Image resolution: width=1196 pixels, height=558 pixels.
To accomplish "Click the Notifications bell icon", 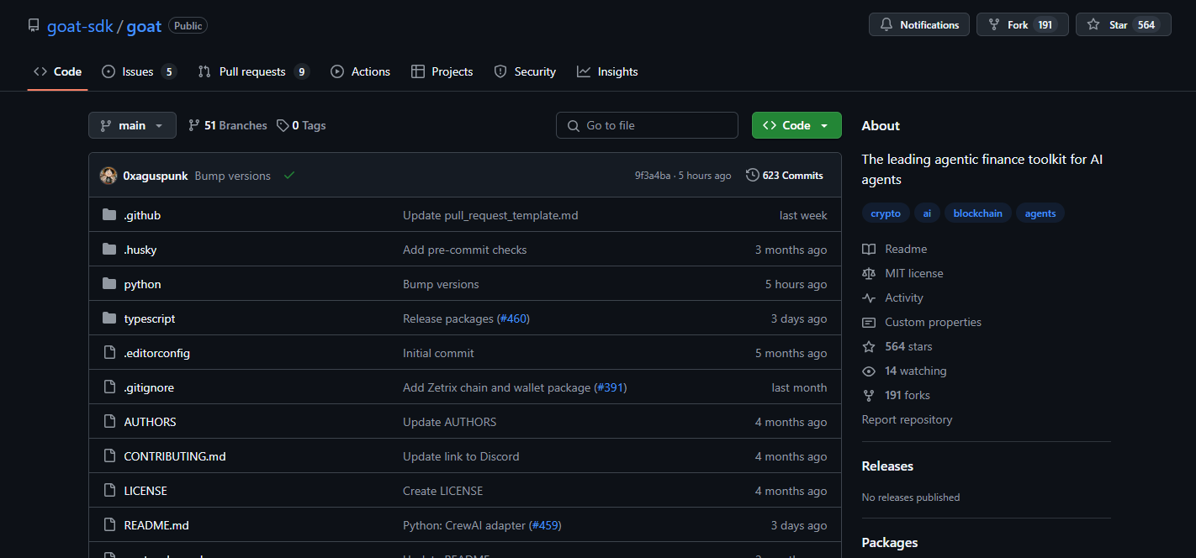I will pyautogui.click(x=886, y=25).
